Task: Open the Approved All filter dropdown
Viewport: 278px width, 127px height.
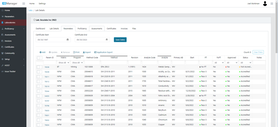Action: click(232, 63)
